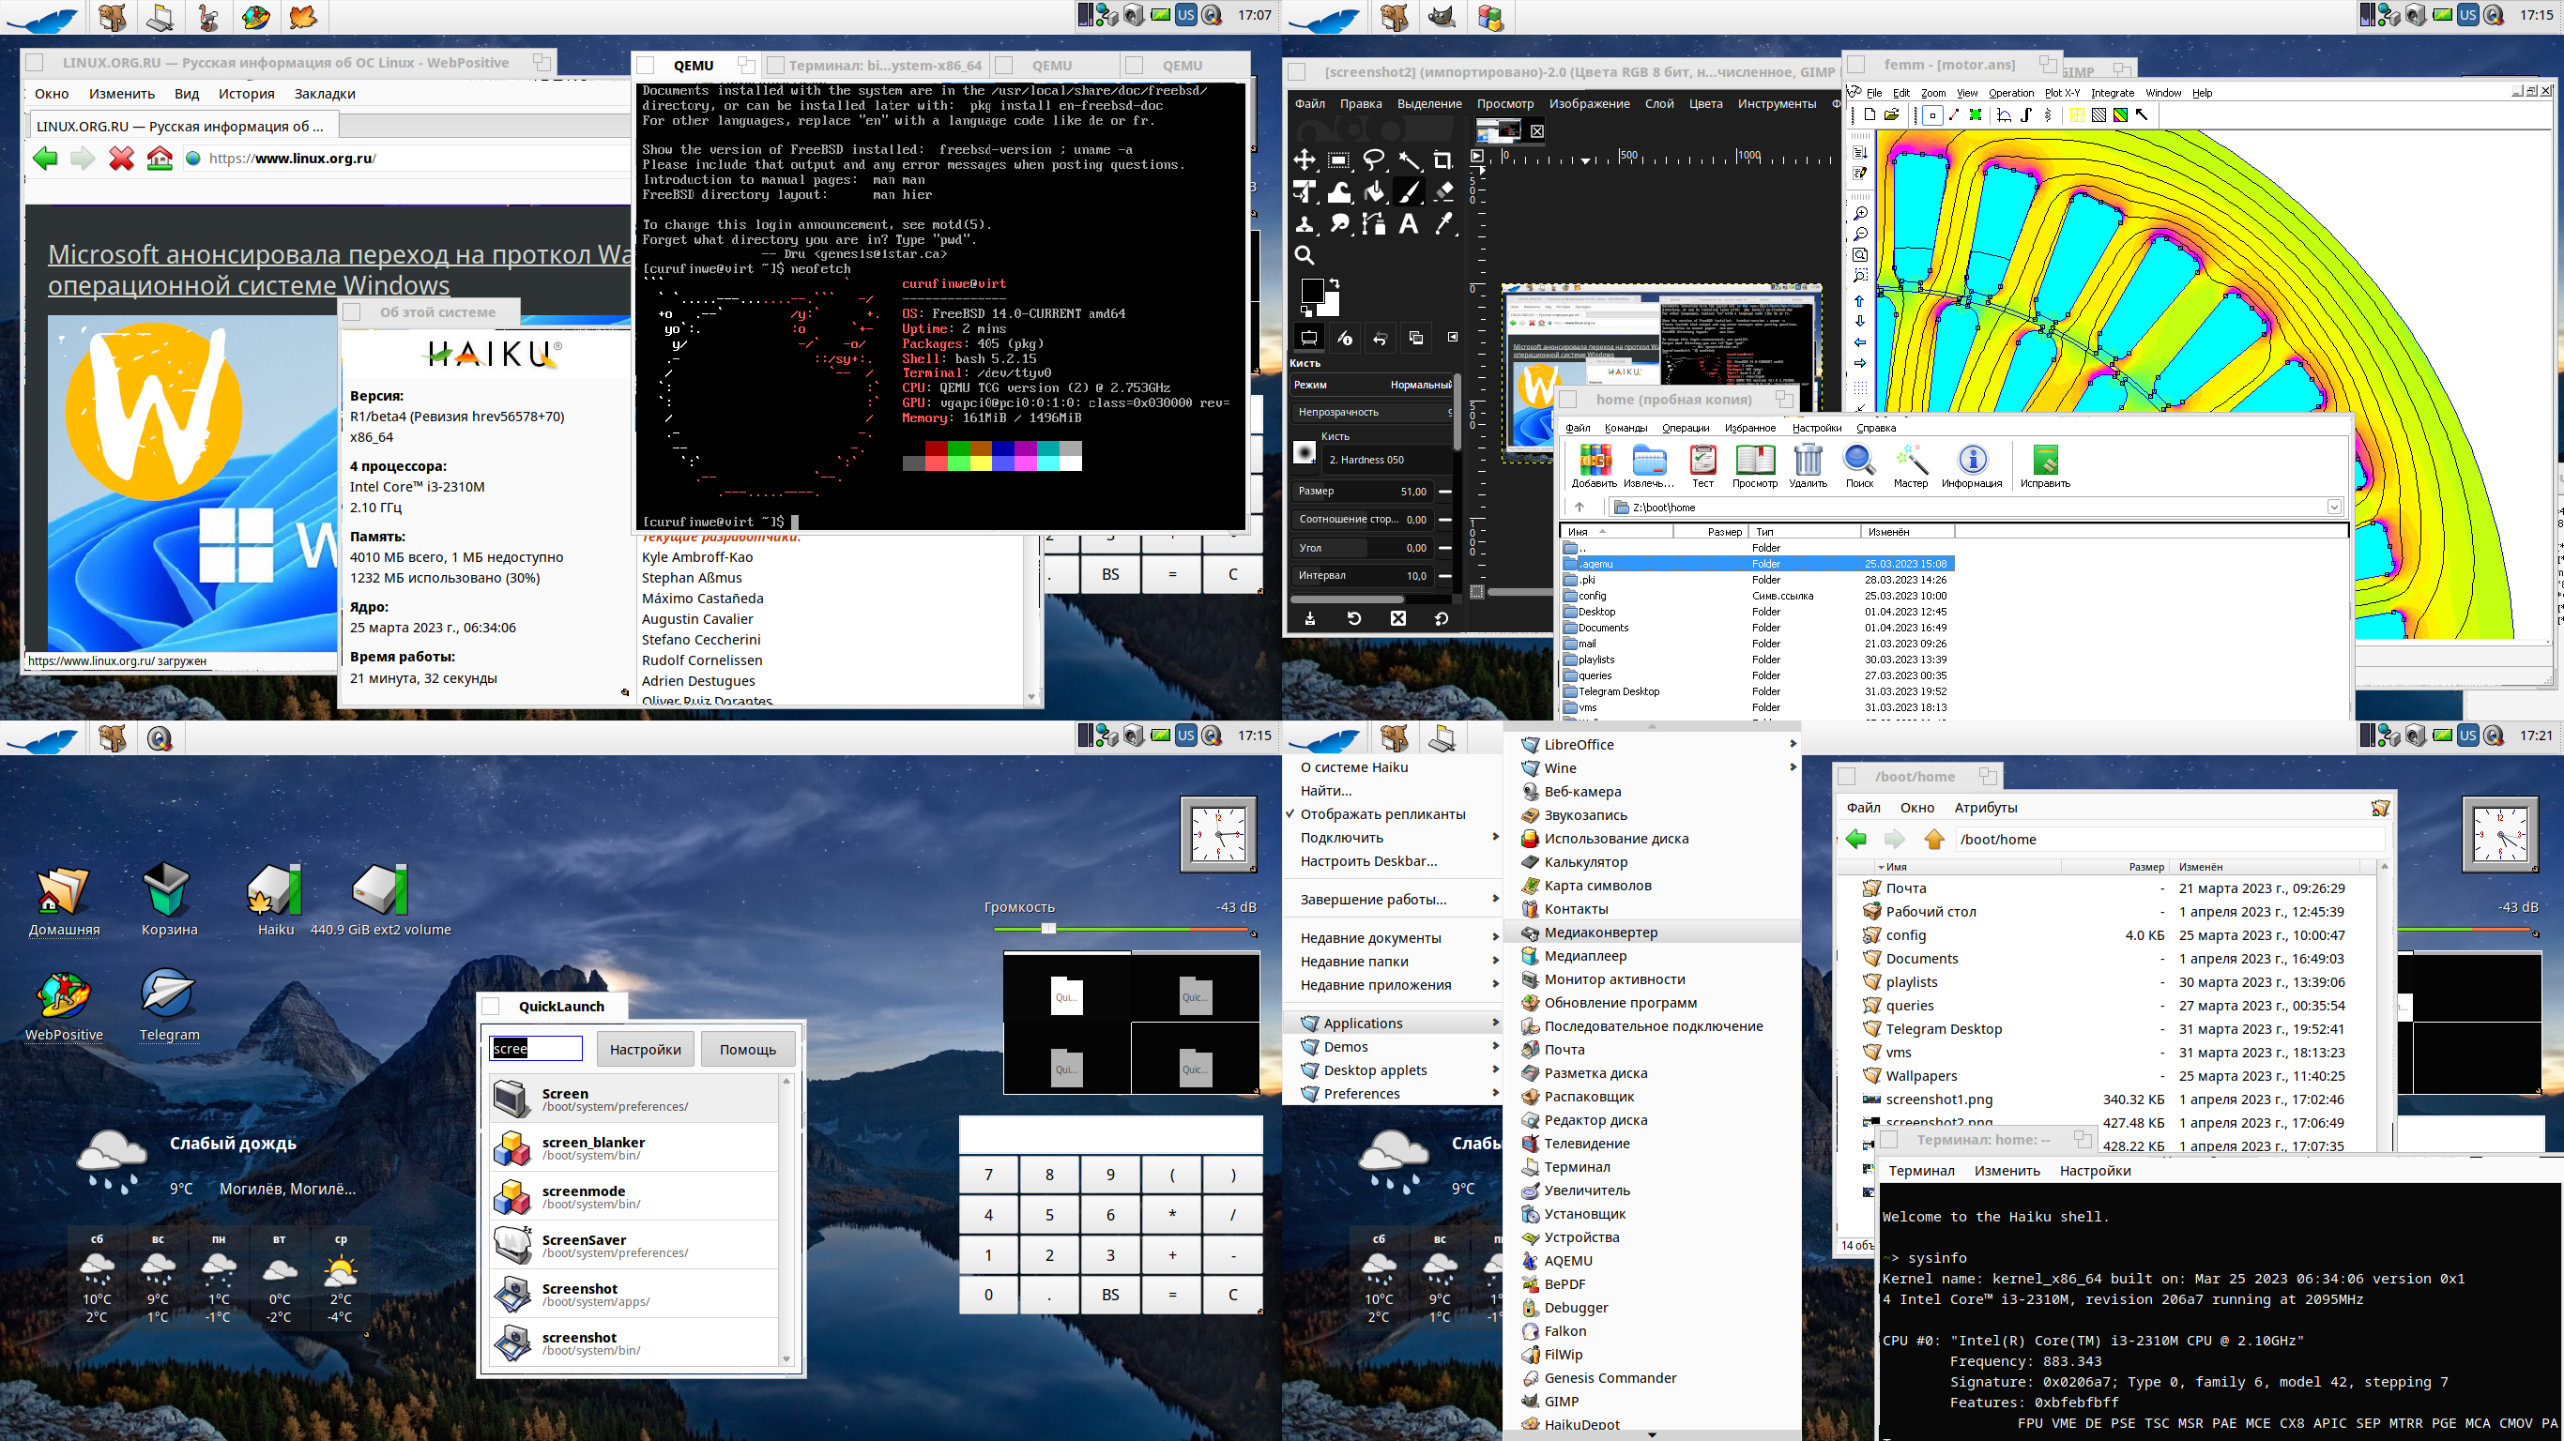
Task: Switch femm to area block mode
Action: pyautogui.click(x=1976, y=115)
